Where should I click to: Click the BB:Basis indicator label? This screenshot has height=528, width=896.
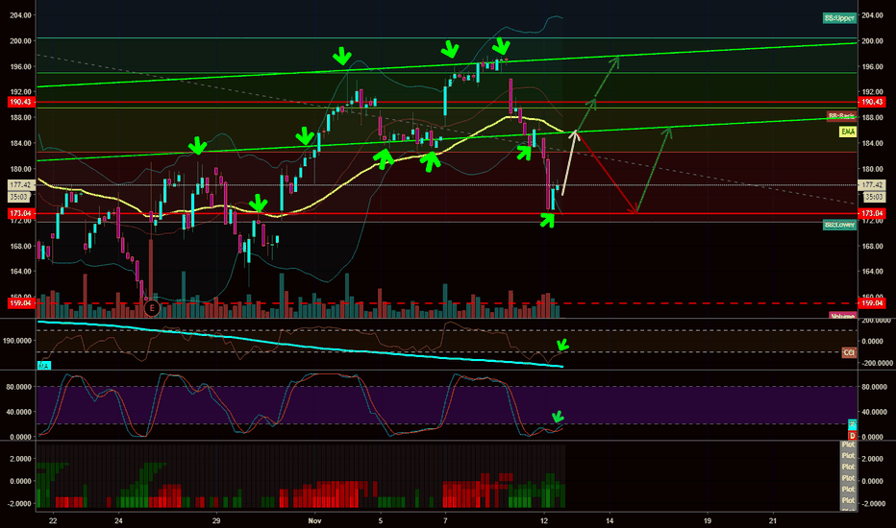coord(842,116)
